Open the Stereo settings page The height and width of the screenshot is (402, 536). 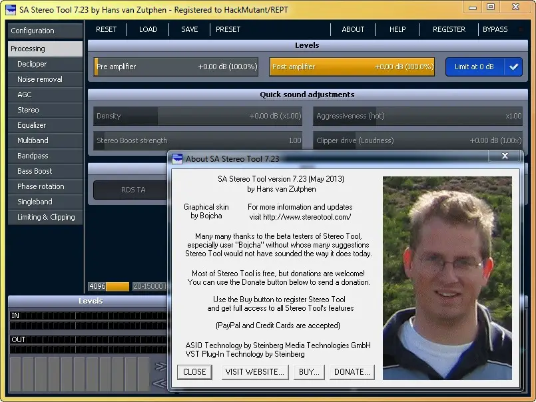pyautogui.click(x=45, y=110)
